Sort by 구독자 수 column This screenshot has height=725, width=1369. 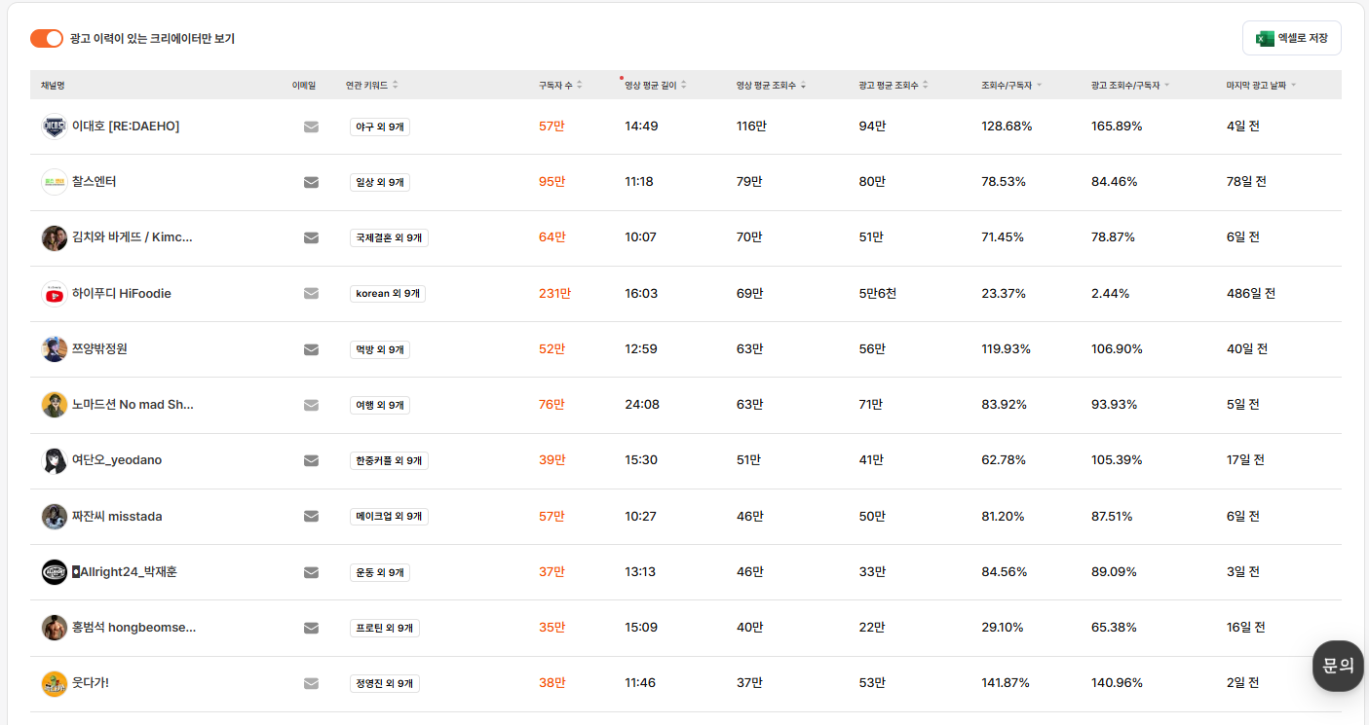point(560,86)
